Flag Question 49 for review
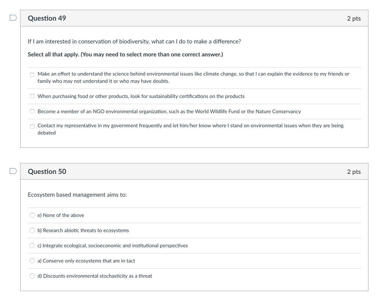 pos(13,18)
